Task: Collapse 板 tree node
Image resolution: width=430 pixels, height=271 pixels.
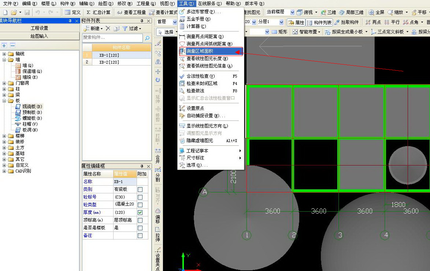Action: coord(4,101)
